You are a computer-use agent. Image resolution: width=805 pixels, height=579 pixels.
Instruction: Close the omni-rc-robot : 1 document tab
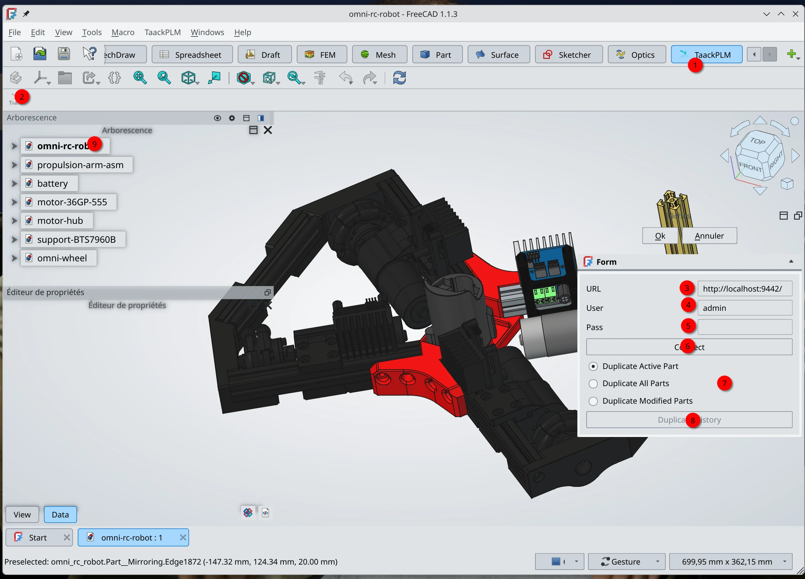pyautogui.click(x=183, y=537)
